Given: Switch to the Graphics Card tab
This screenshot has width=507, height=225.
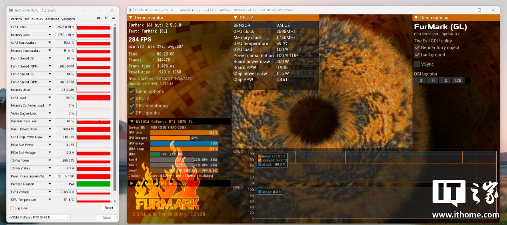Looking at the screenshot, I should point(19,19).
